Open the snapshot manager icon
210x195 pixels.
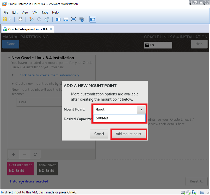[47, 19]
